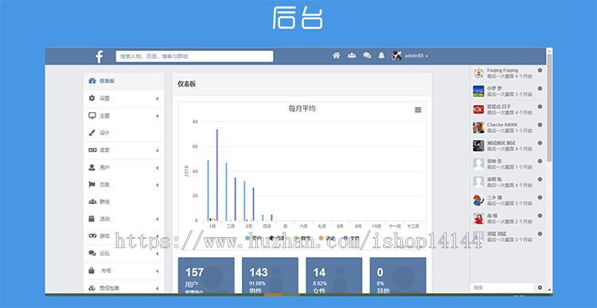
Task: Expand the 活动 events submenu arrow
Action: [x=158, y=220]
